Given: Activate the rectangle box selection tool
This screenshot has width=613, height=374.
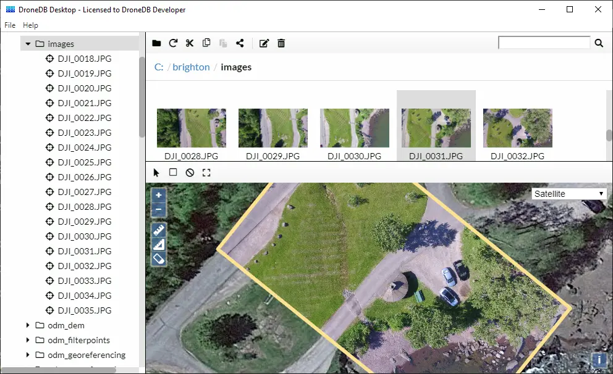Looking at the screenshot, I should pyautogui.click(x=173, y=173).
